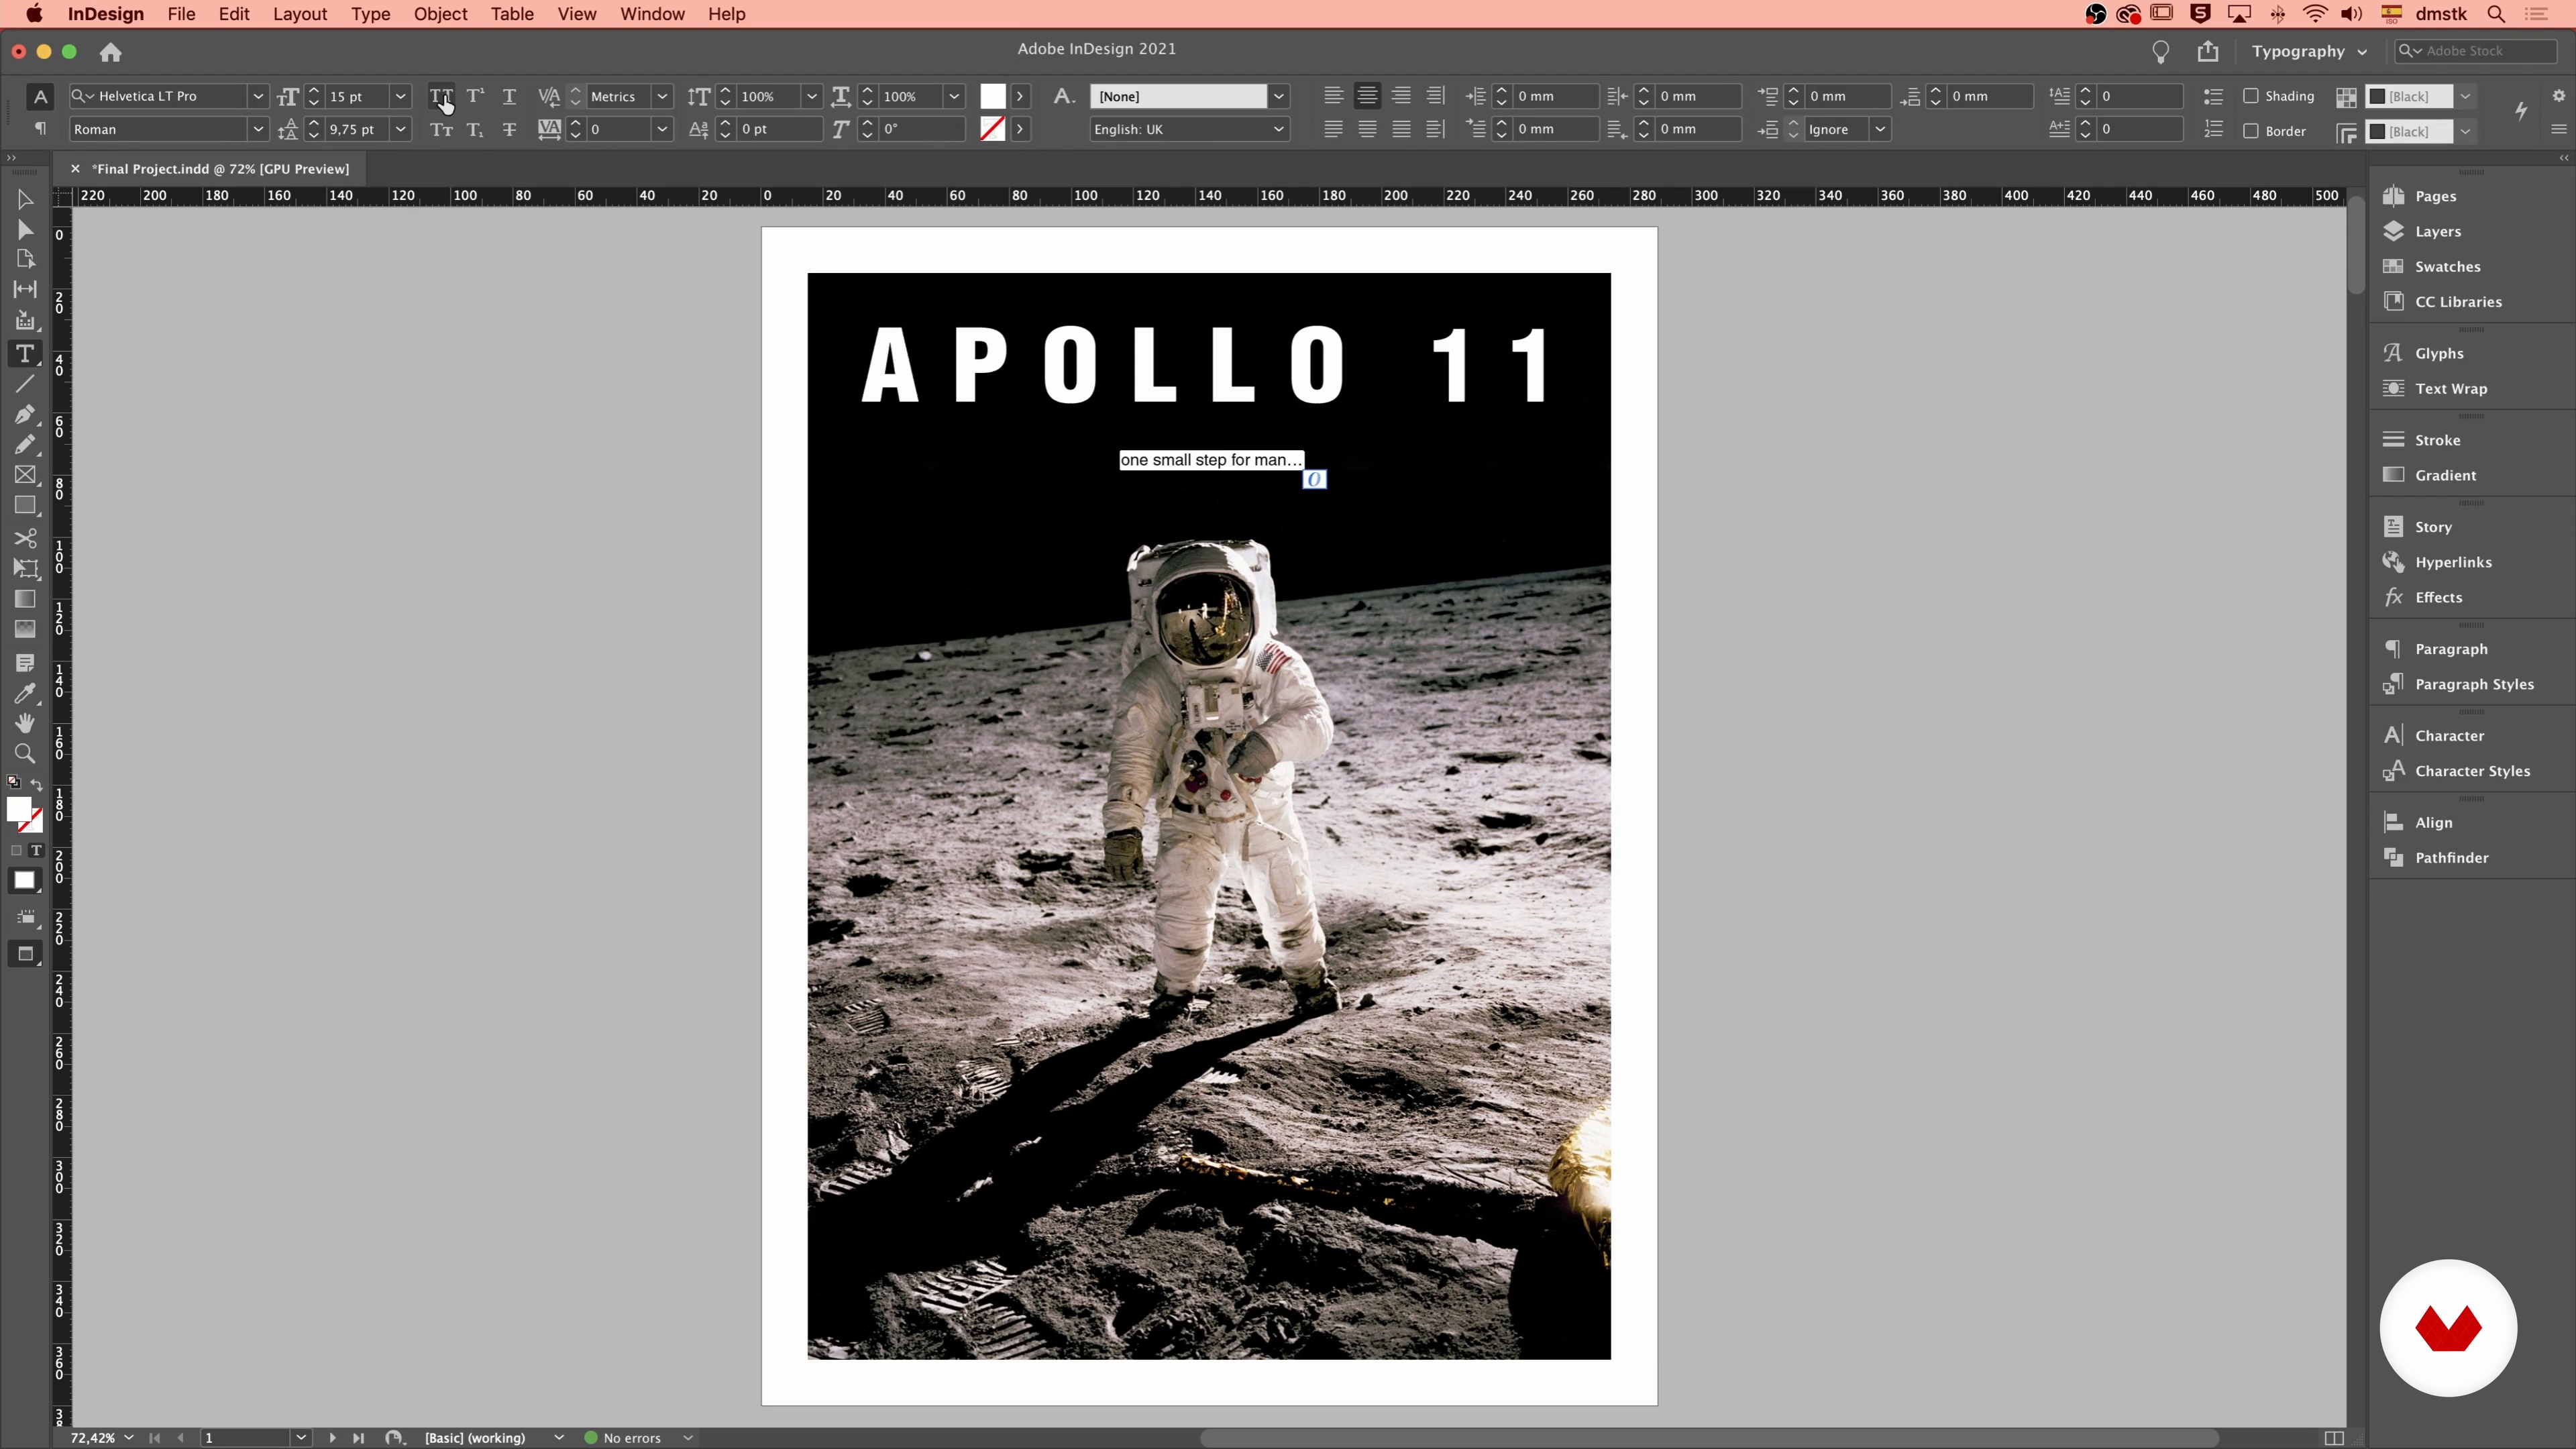This screenshot has width=2576, height=1449.
Task: Toggle Subscript formatting
Action: click(x=475, y=129)
